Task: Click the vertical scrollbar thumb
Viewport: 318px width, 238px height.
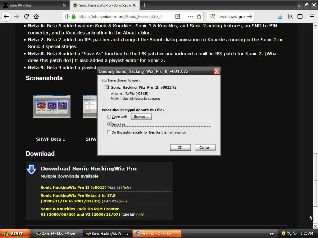Action: (x=316, y=180)
